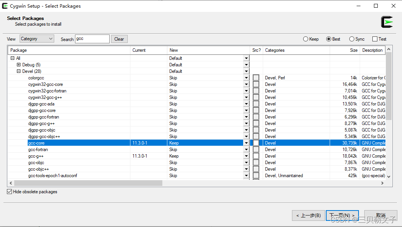Open the New dropdown for gcc-fortran

246,150
